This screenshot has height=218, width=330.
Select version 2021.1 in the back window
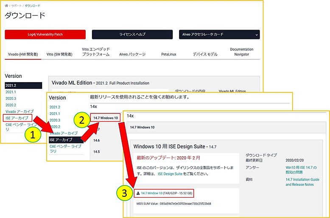[11, 92]
